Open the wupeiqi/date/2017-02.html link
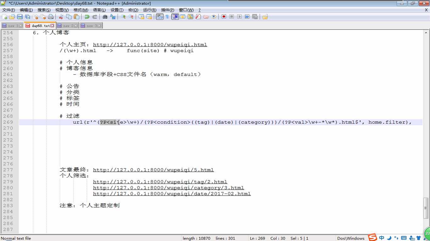 pyautogui.click(x=172, y=194)
